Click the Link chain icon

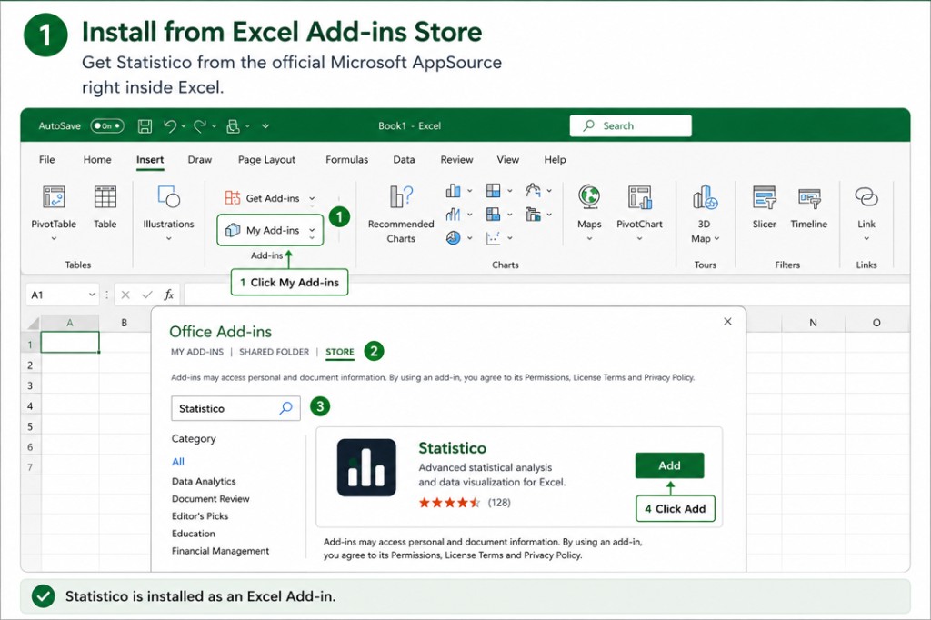866,196
